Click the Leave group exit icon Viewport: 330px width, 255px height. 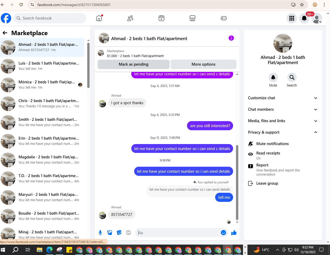251,183
